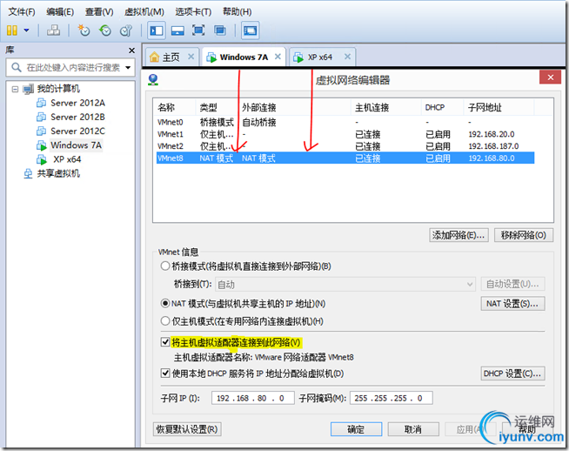Open the 文件(F) menu
This screenshot has width=569, height=451.
pos(22,12)
